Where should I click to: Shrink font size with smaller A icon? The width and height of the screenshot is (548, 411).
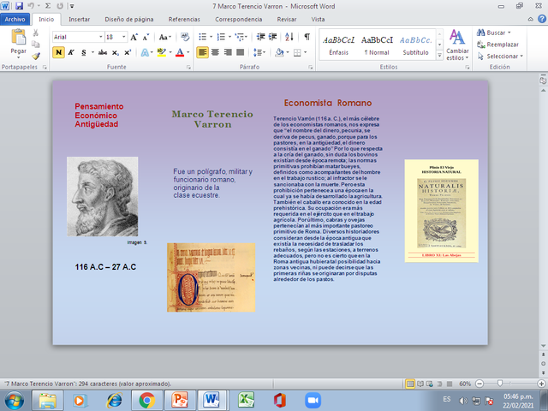[146, 37]
